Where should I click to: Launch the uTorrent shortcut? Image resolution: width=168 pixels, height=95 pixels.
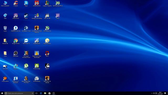click(x=26, y=66)
